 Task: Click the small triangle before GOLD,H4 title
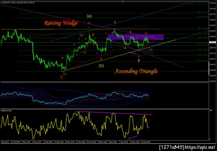click(x=1, y=3)
